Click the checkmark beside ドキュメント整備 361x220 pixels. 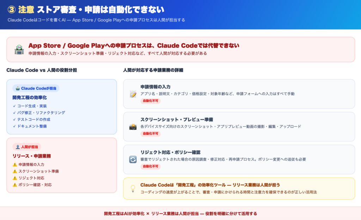click(x=14, y=126)
